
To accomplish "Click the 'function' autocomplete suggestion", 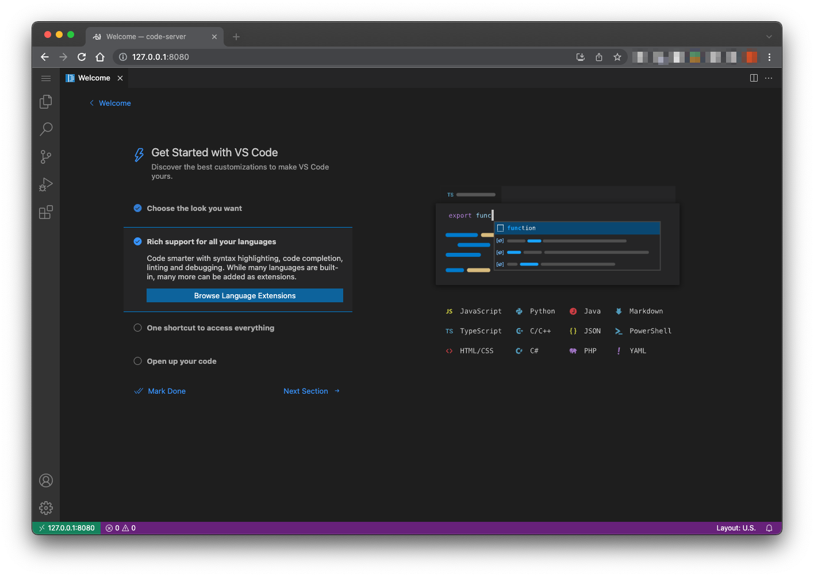I will 577,228.
